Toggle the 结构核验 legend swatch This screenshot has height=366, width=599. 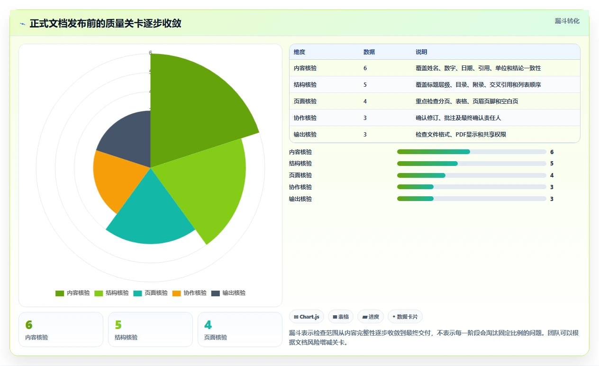pyautogui.click(x=99, y=293)
